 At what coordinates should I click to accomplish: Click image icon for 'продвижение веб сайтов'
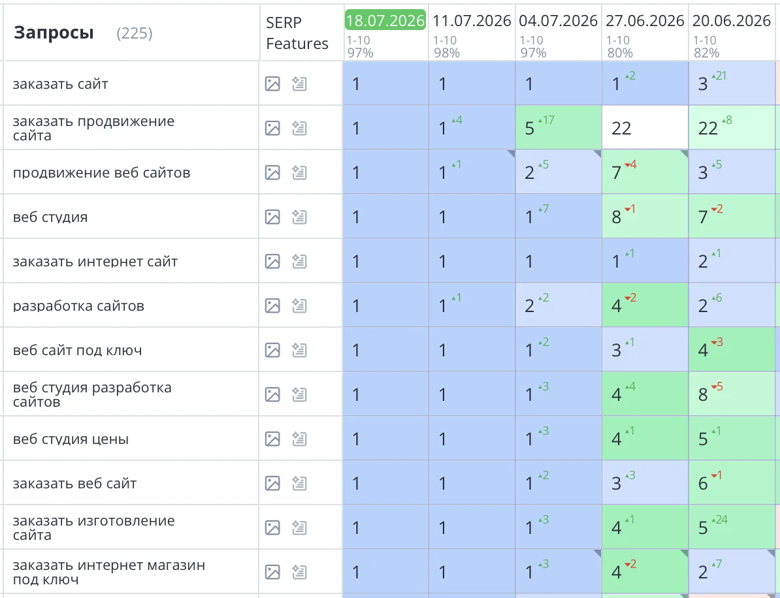[x=272, y=173]
